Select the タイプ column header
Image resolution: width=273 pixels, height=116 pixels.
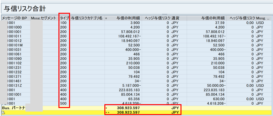point(65,18)
